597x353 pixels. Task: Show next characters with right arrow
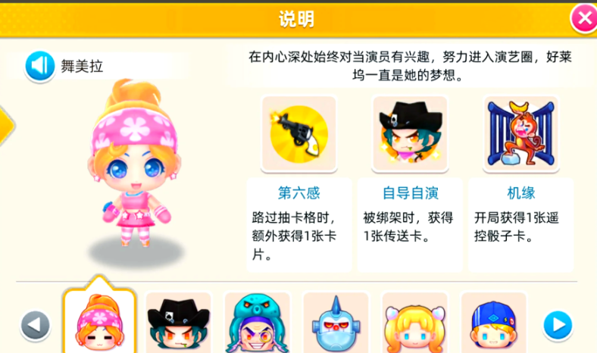pyautogui.click(x=558, y=325)
